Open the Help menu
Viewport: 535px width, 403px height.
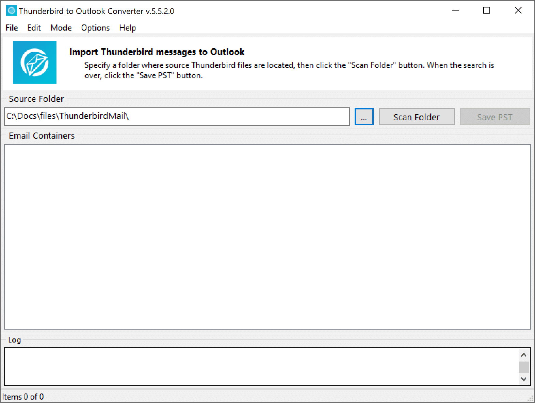coord(127,28)
